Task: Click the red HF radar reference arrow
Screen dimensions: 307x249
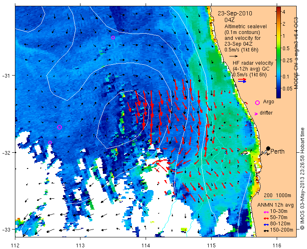Action: coord(242,79)
